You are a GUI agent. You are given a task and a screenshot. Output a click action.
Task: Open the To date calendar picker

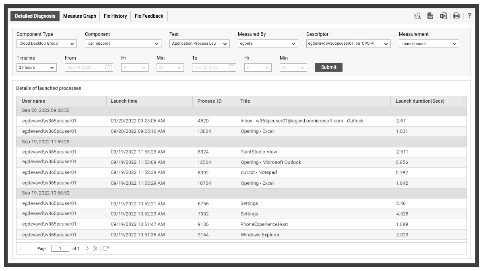(232, 68)
